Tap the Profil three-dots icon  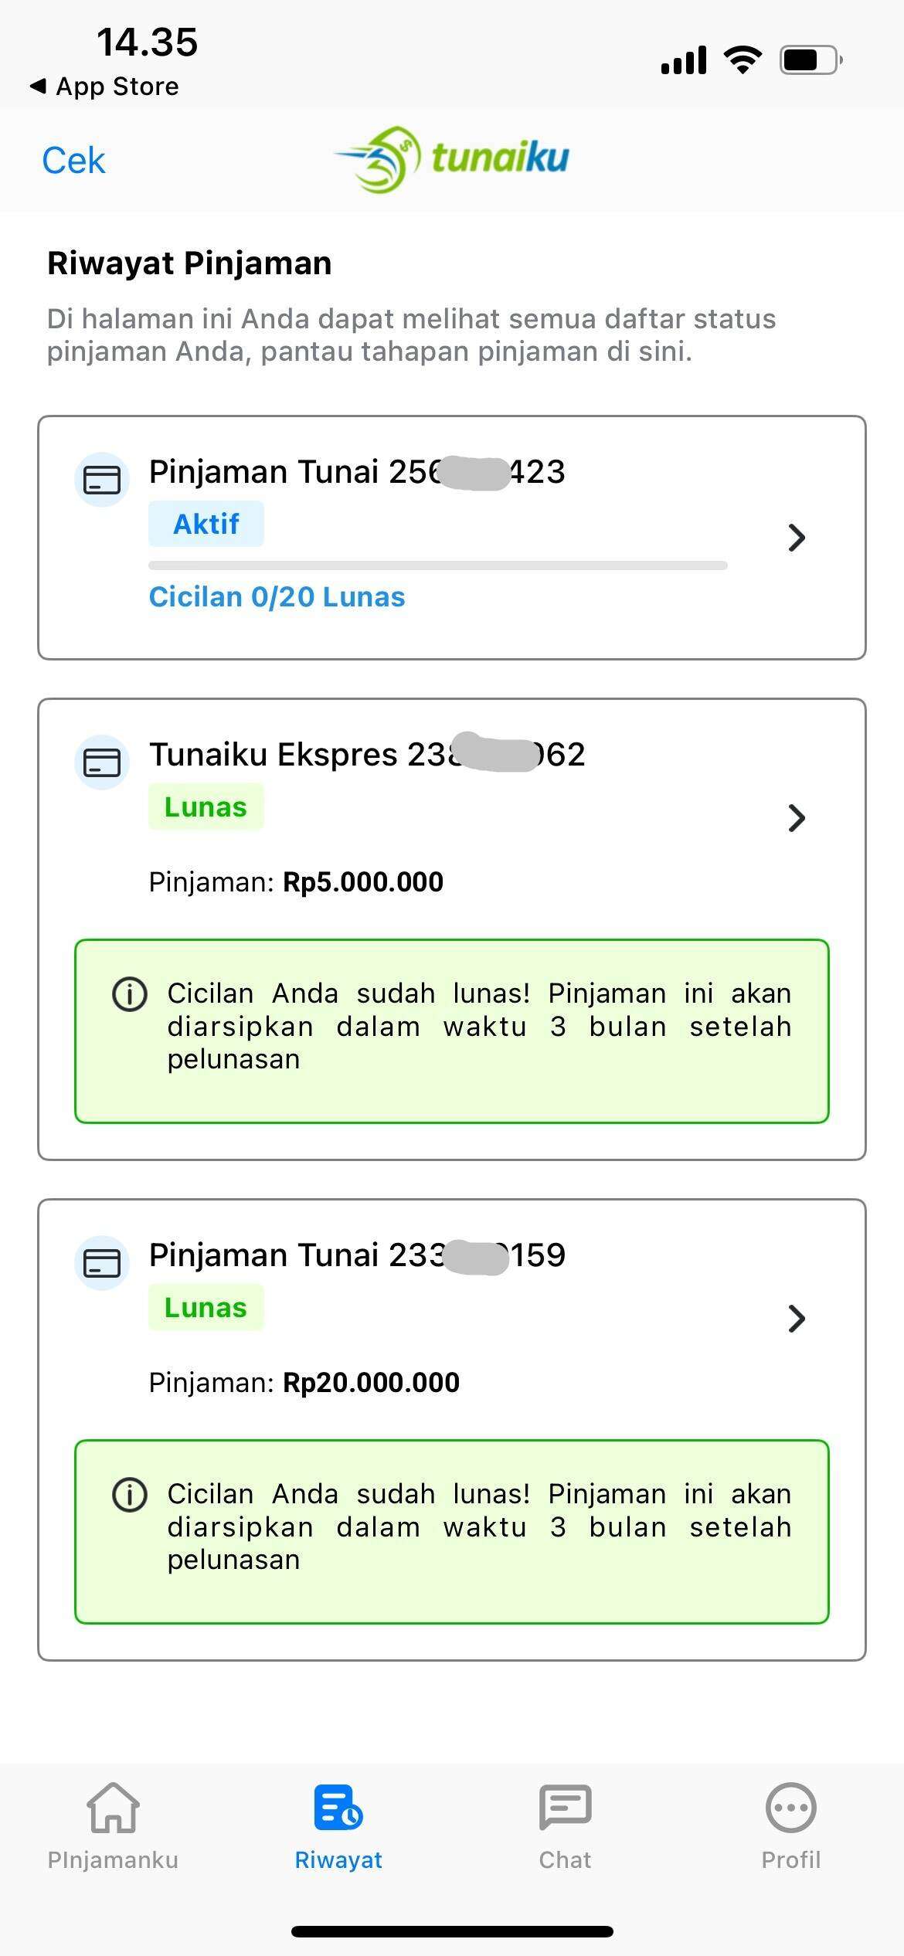tap(790, 1808)
